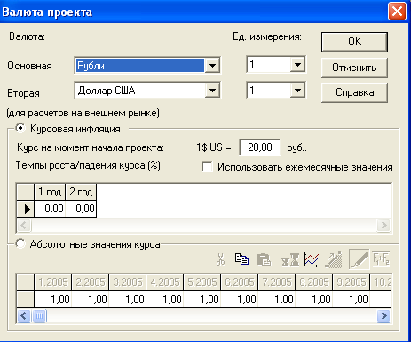This screenshot has height=342, width=411.
Task: Expand units dropdown for Основная currency
Action: click(x=297, y=65)
